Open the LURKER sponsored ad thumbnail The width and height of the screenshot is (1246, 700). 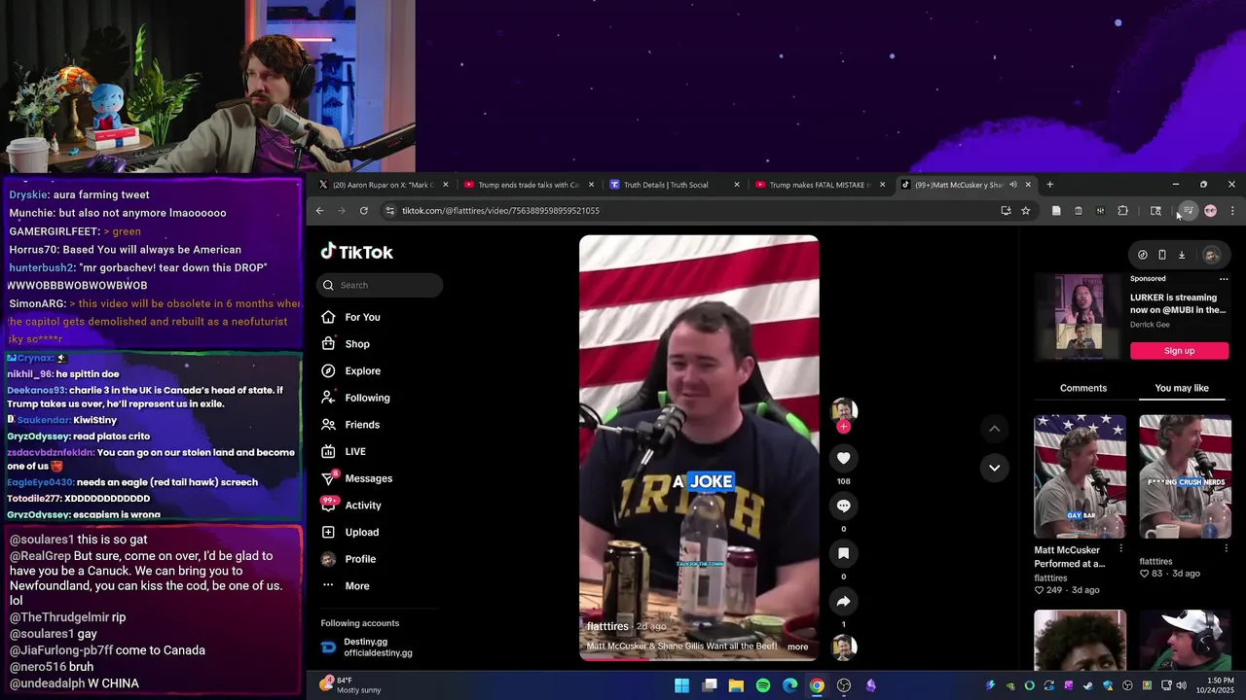[1079, 318]
